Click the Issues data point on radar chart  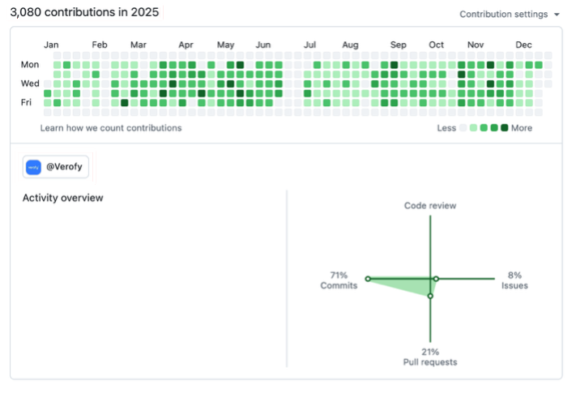pos(436,279)
